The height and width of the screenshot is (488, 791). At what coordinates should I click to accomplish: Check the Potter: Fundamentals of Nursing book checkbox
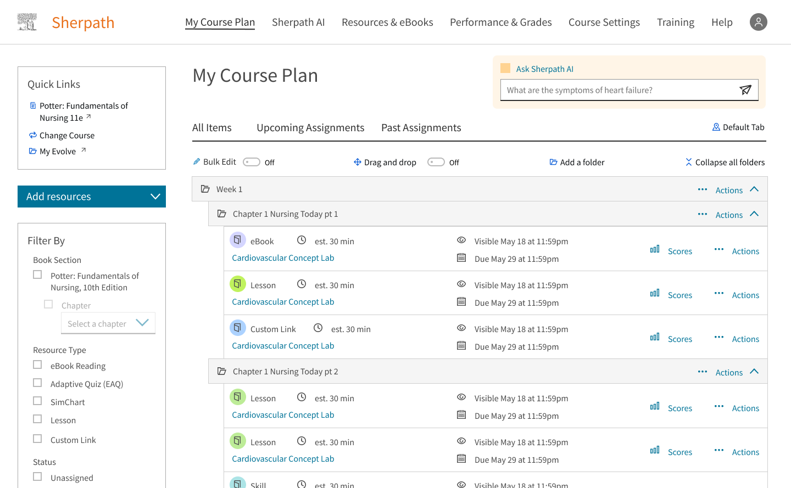37,274
